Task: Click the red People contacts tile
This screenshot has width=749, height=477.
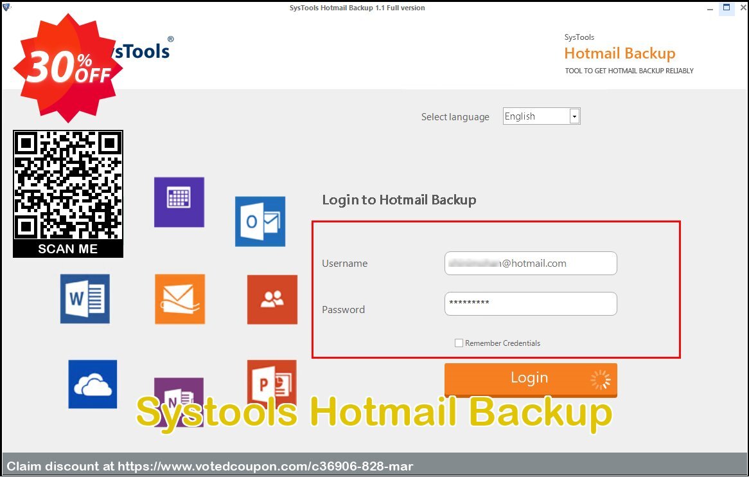Action: click(x=272, y=299)
